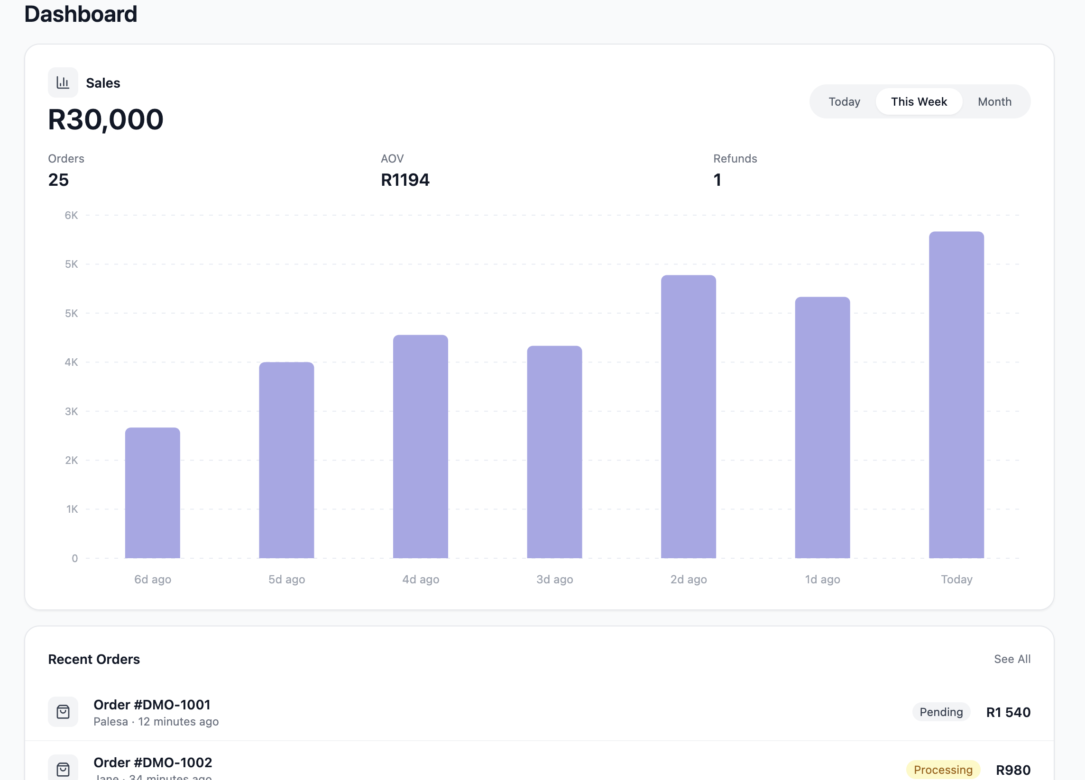This screenshot has width=1085, height=780.
Task: Click the AOV value R1194
Action: (x=405, y=180)
